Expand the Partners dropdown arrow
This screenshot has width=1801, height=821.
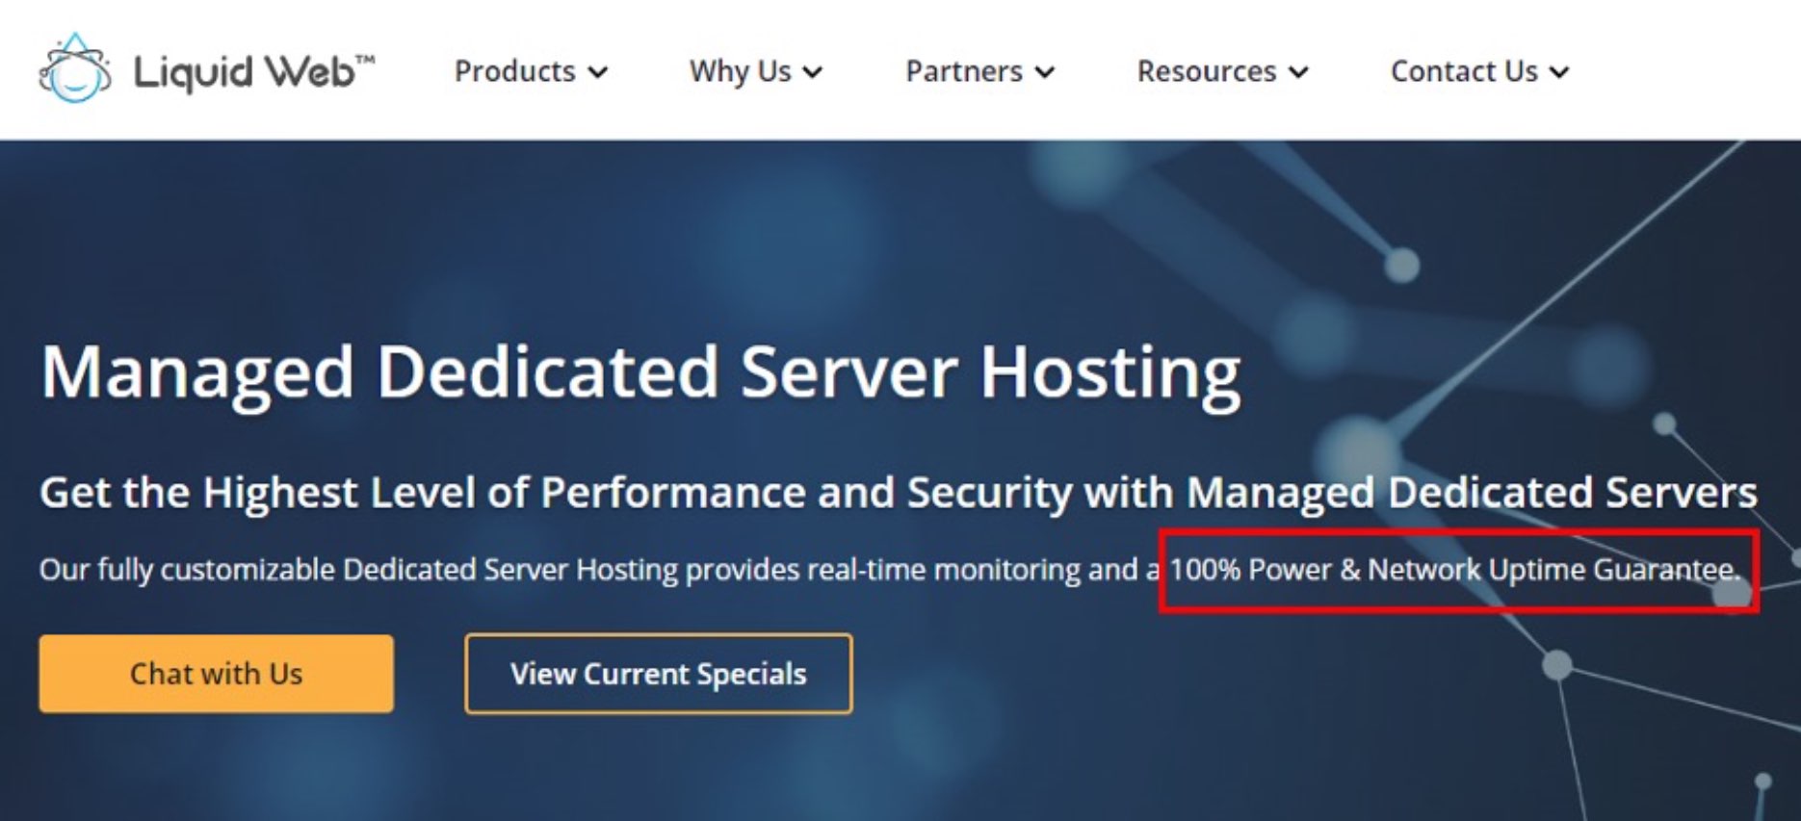[x=1045, y=72]
